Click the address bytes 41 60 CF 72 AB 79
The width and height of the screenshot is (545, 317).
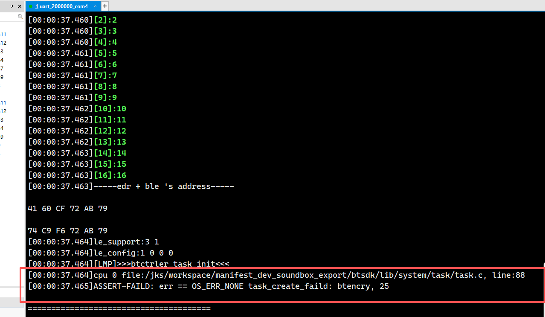click(68, 209)
